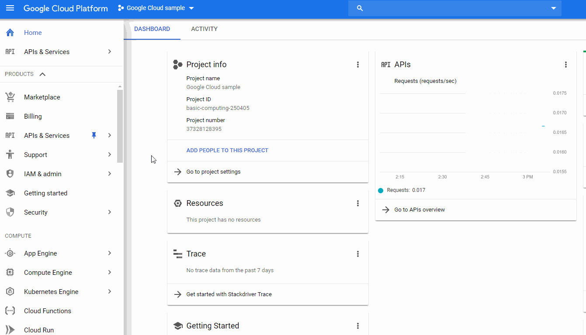Click into the search input field
586x335 pixels.
(454, 8)
